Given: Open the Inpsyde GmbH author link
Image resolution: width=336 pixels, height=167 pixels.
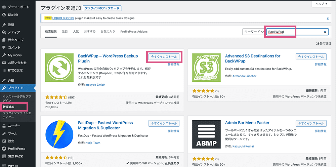Looking at the screenshot, I should [96, 85].
